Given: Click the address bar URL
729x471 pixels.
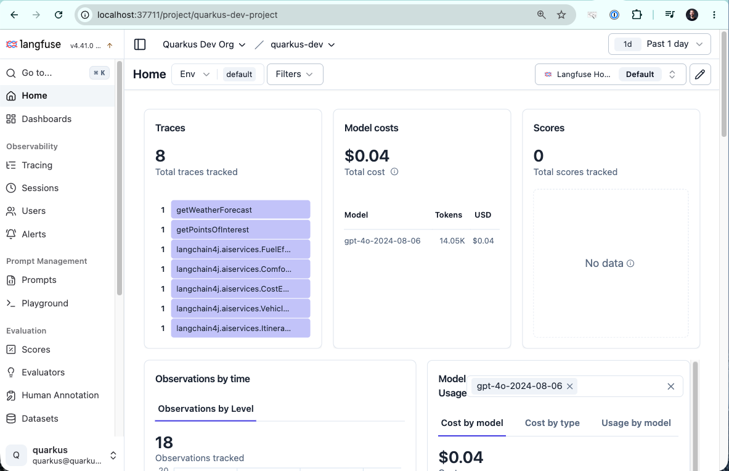Looking at the screenshot, I should click(x=187, y=15).
